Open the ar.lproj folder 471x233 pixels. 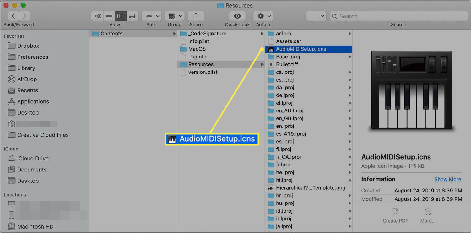coord(309,34)
